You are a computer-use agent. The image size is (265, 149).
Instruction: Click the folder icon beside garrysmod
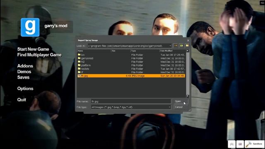pyautogui.click(x=79, y=58)
